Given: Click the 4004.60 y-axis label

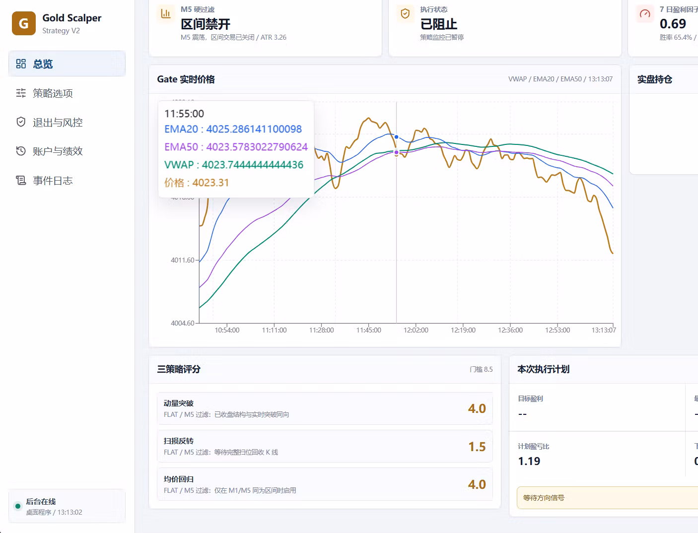Looking at the screenshot, I should click(183, 323).
